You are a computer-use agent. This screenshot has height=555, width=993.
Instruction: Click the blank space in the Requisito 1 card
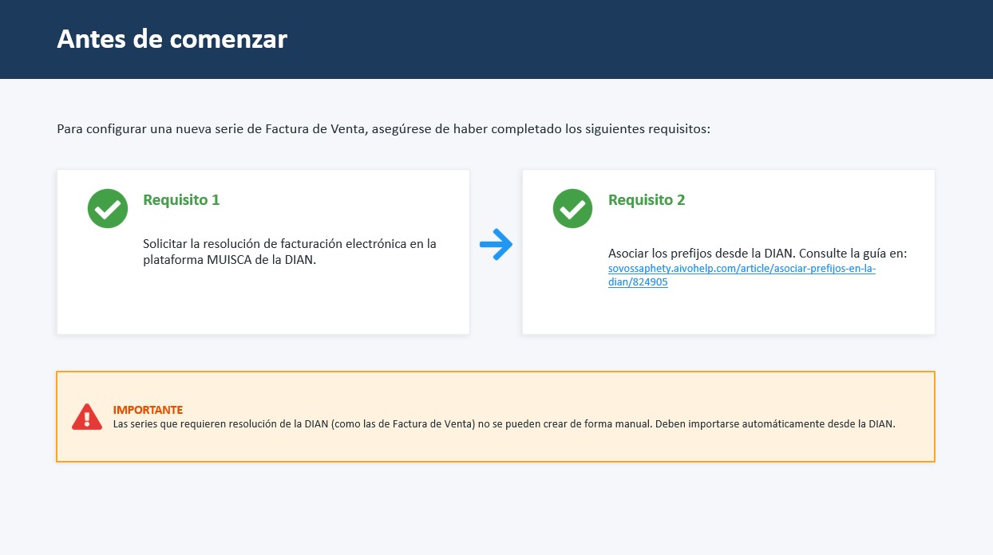click(x=263, y=303)
